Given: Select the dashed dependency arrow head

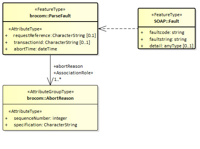Looking at the screenshot, I should pyautogui.click(x=102, y=28).
